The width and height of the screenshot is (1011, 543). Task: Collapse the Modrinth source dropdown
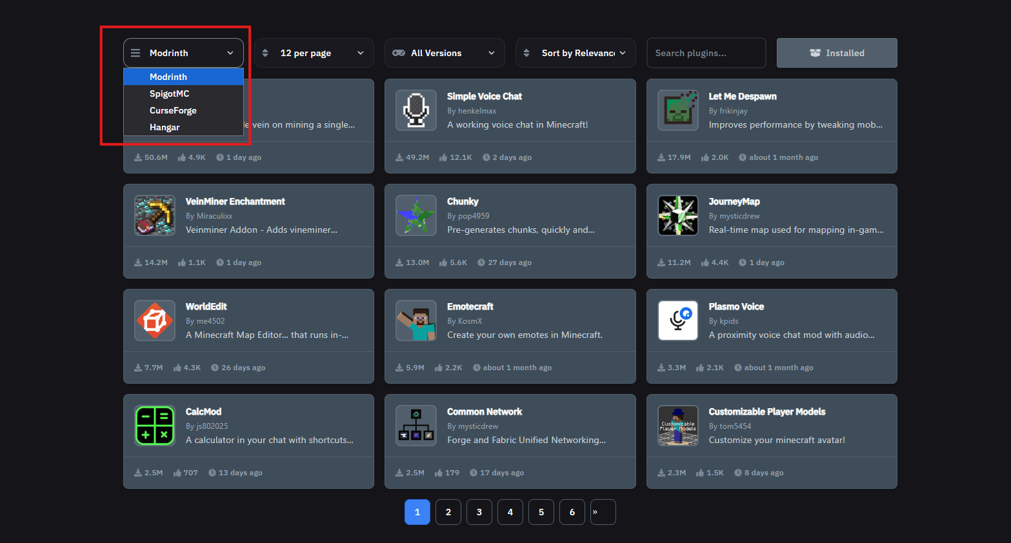coord(183,53)
